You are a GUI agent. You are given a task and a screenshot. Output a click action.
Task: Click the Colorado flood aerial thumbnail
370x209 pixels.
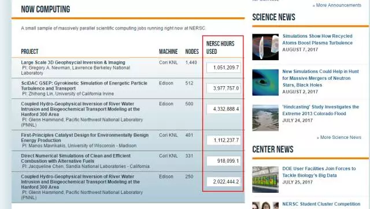(x=265, y=118)
